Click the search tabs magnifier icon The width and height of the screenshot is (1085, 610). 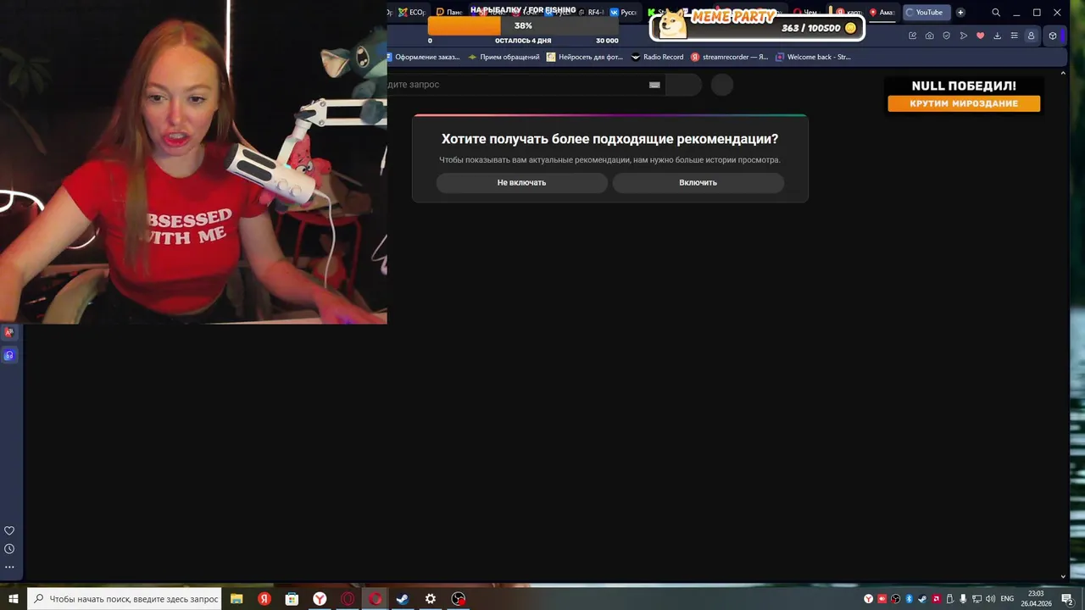[996, 13]
